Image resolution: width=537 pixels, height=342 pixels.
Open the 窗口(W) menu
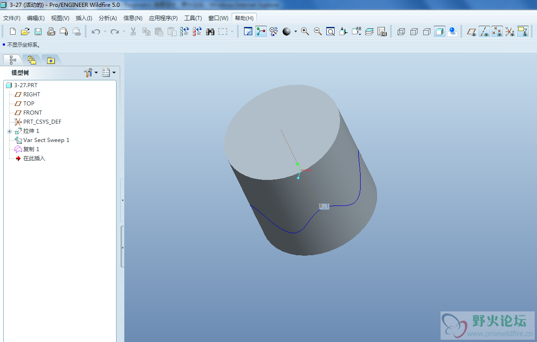coord(218,18)
